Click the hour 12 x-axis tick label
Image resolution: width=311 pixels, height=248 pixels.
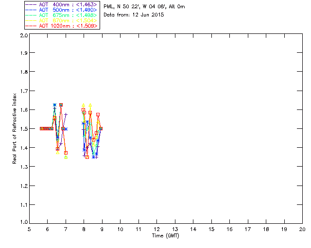click(156, 229)
